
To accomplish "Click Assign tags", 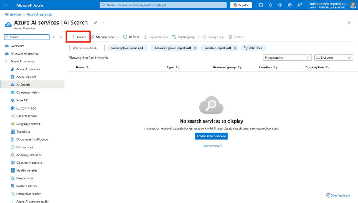I will click(x=214, y=37).
